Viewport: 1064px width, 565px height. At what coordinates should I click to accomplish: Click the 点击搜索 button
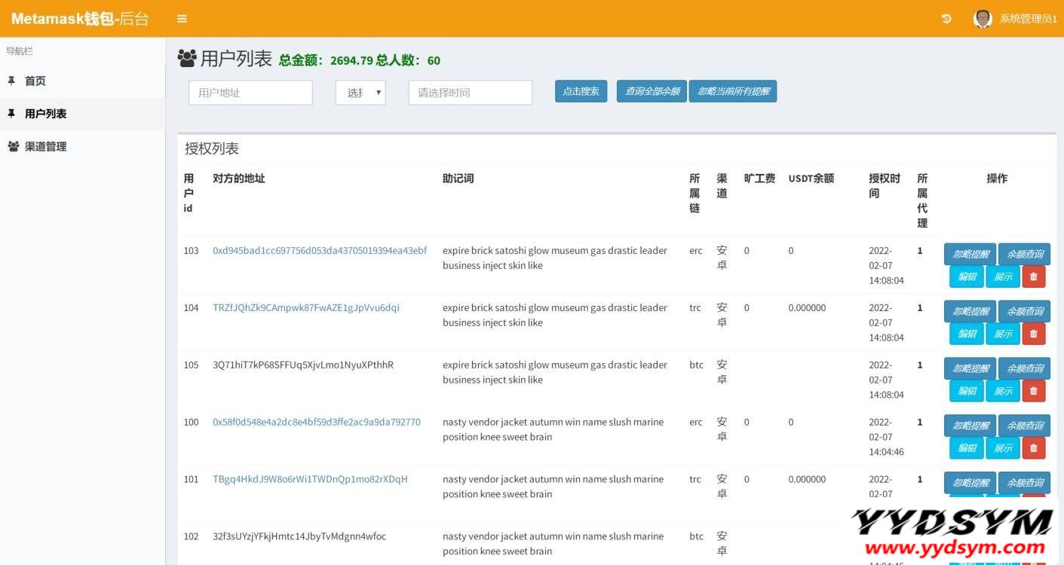[581, 91]
